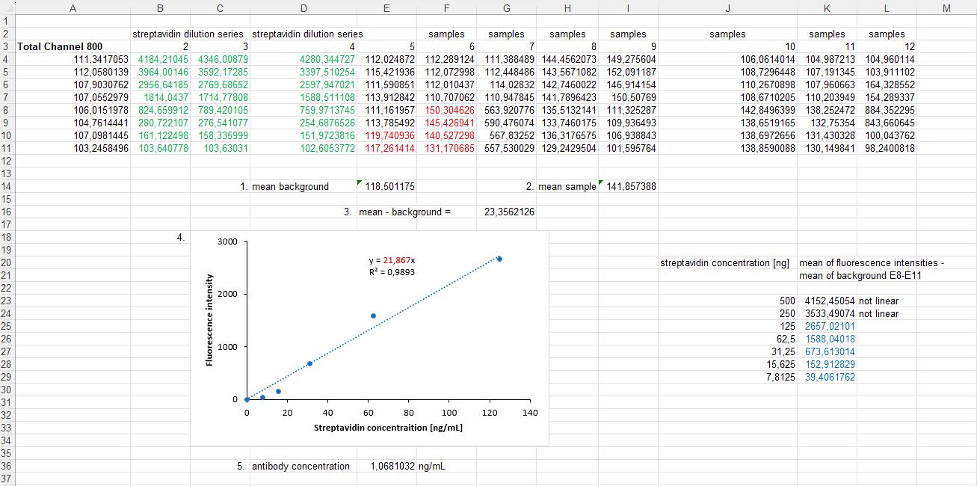Select the "Fluorescence intensity" axis title
This screenshot has height=486, width=977.
[209, 320]
